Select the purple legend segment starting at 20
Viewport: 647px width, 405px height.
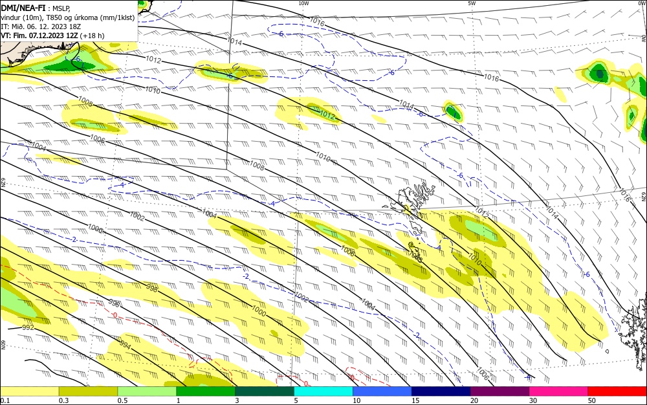499,391
